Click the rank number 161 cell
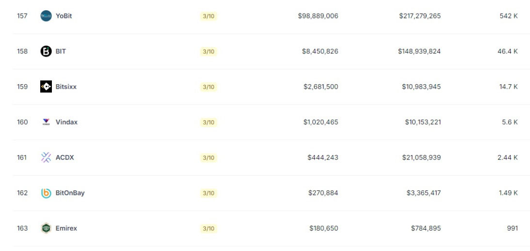Screen dimensions: 530x251 (x=22, y=157)
